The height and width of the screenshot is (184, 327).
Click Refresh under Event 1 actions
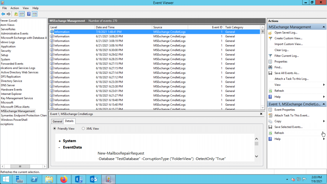tap(279, 133)
